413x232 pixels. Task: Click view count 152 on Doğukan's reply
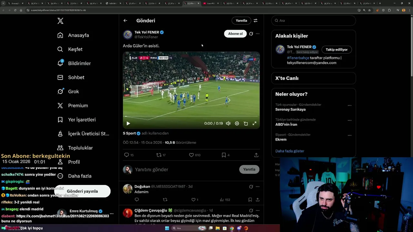225,200
